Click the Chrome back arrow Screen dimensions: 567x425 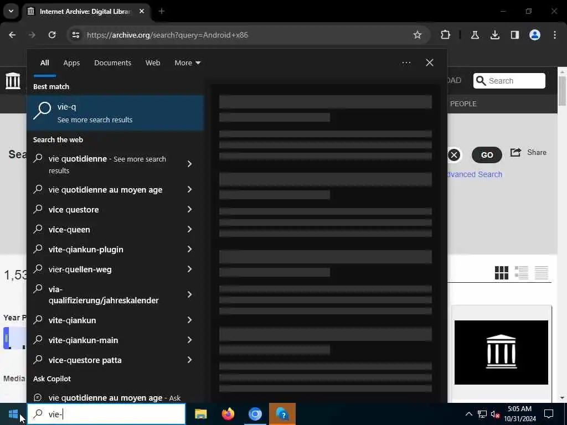pos(12,35)
